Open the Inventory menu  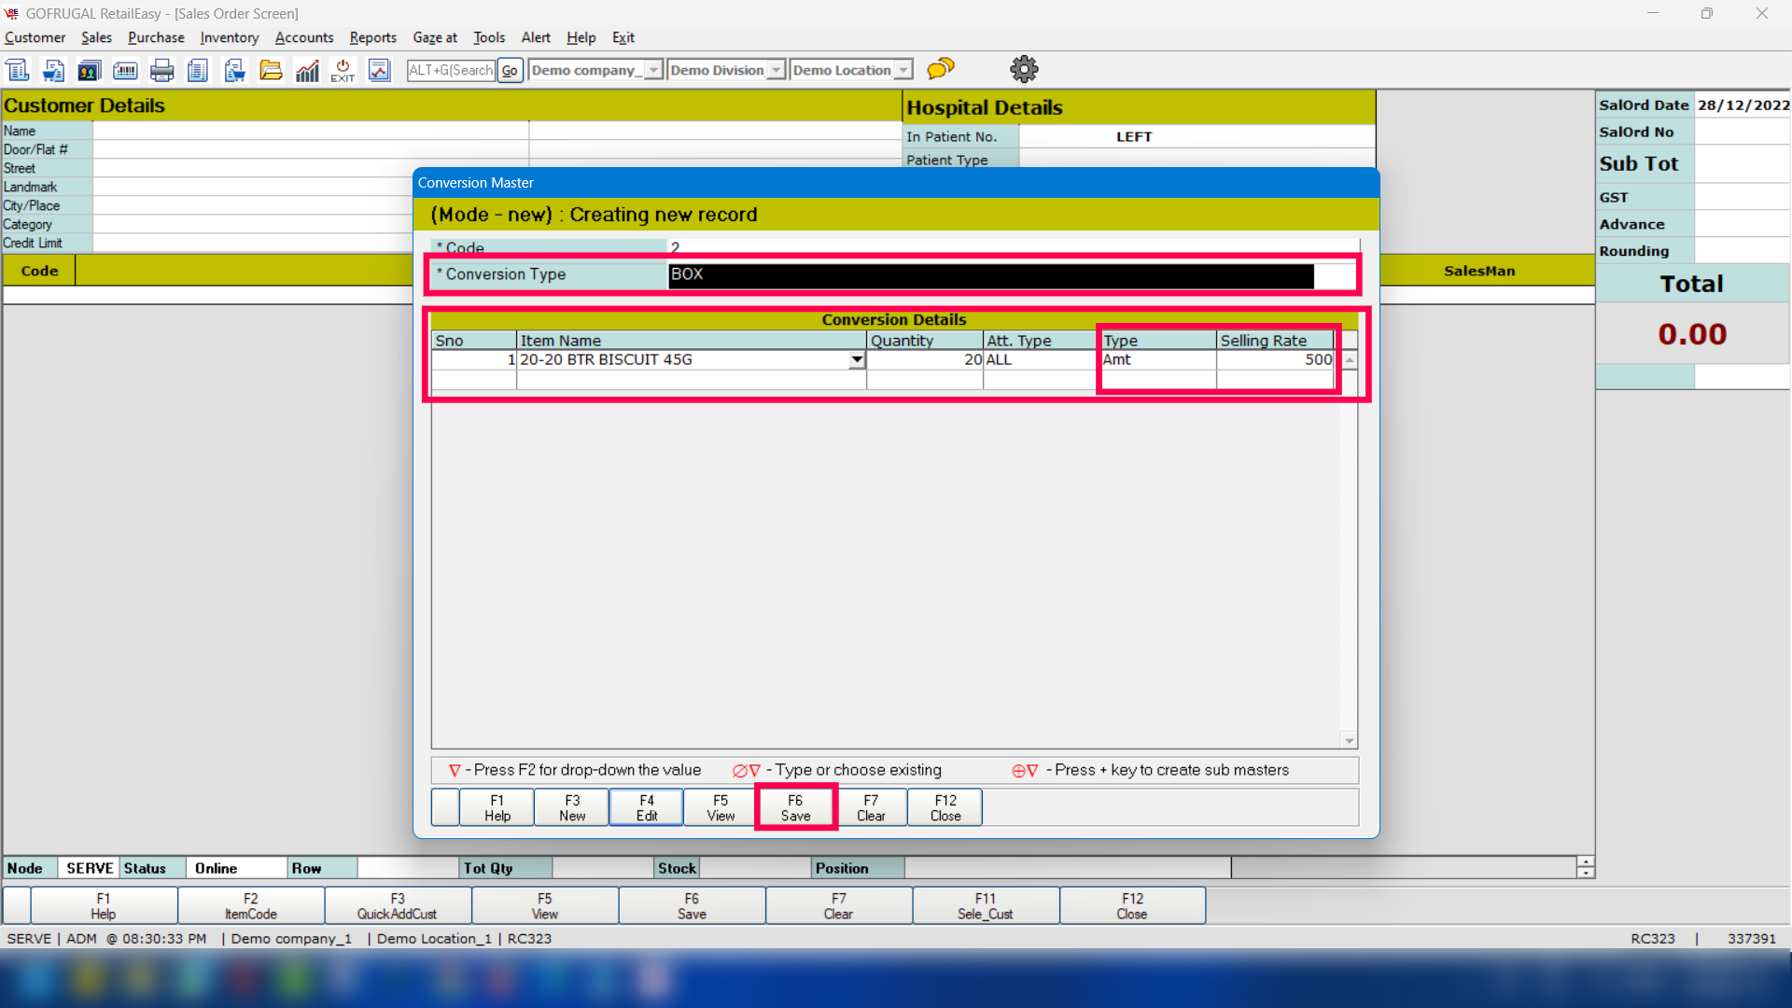(229, 37)
